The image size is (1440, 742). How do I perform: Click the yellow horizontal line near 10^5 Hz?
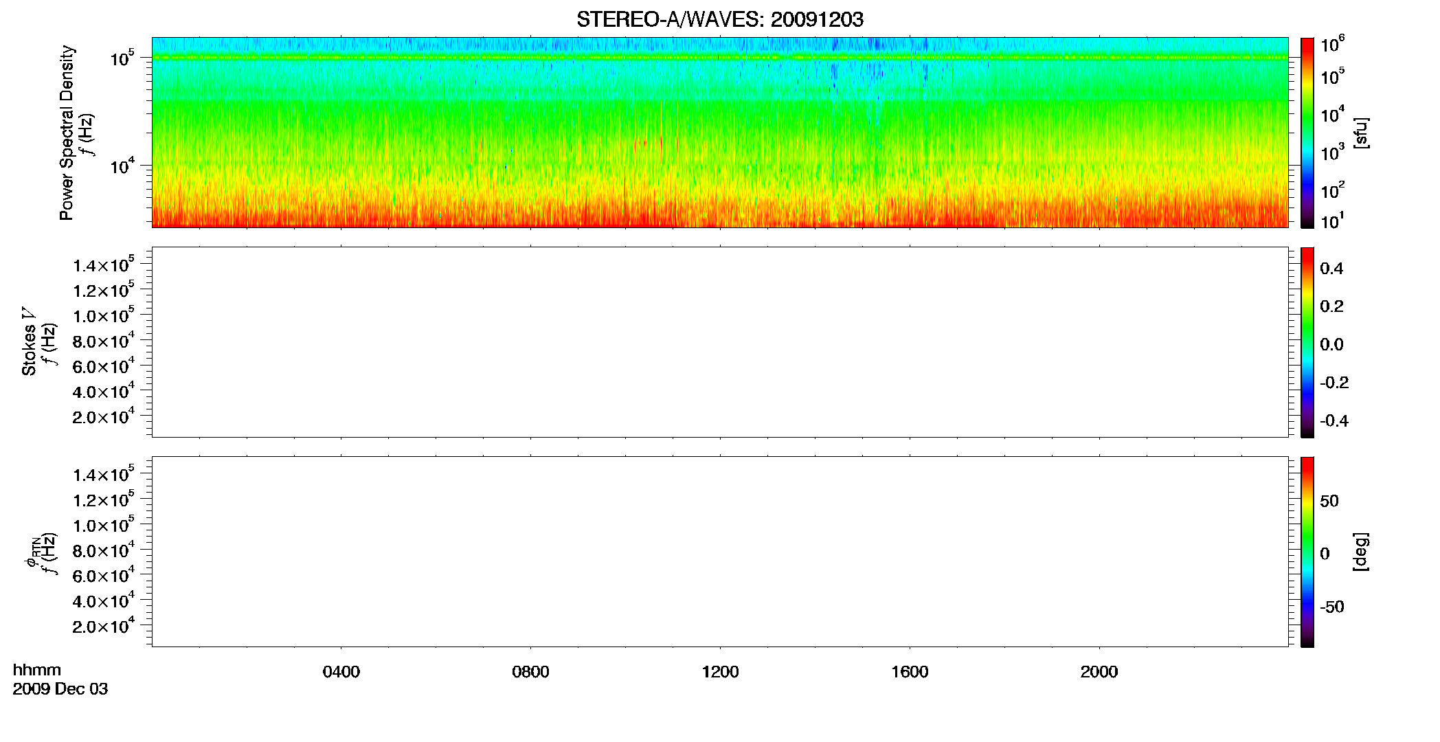click(720, 58)
